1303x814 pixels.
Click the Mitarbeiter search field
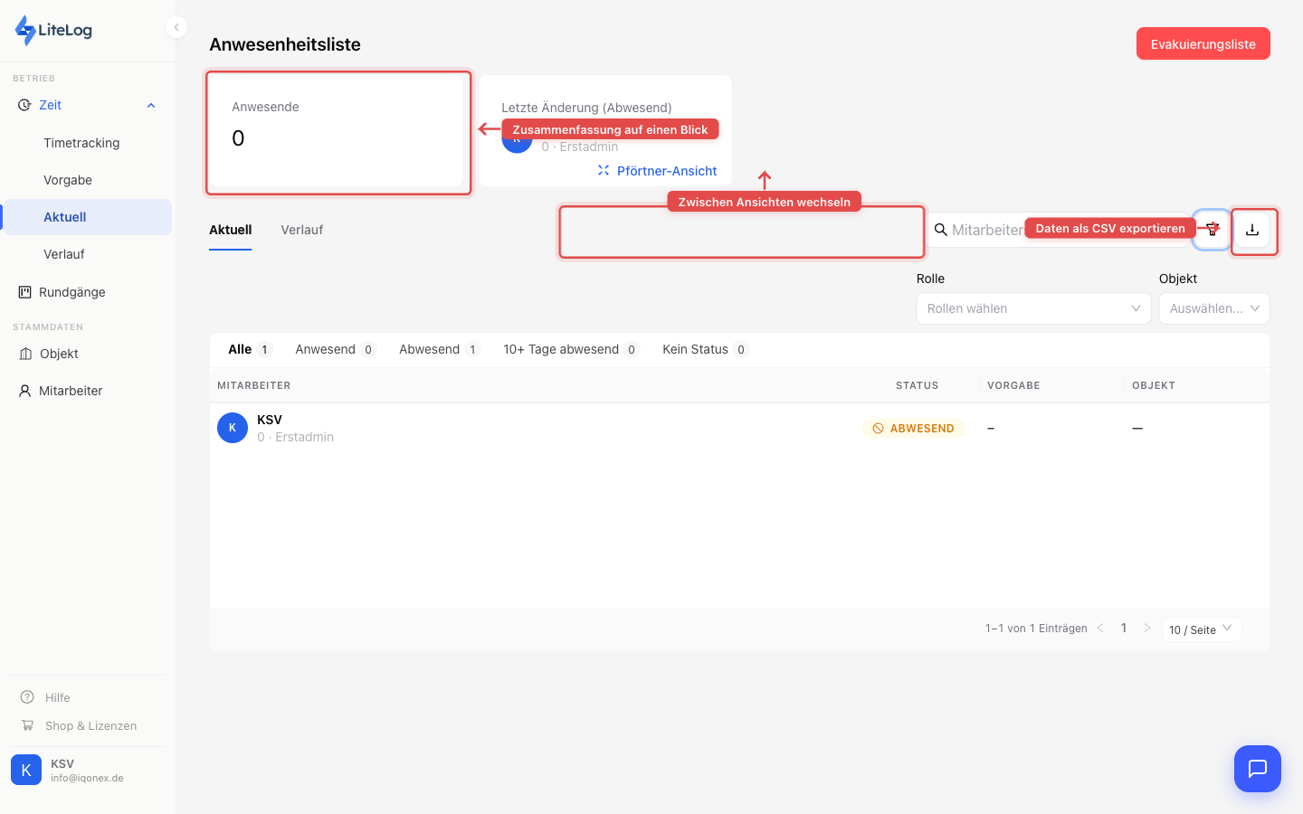pos(986,230)
